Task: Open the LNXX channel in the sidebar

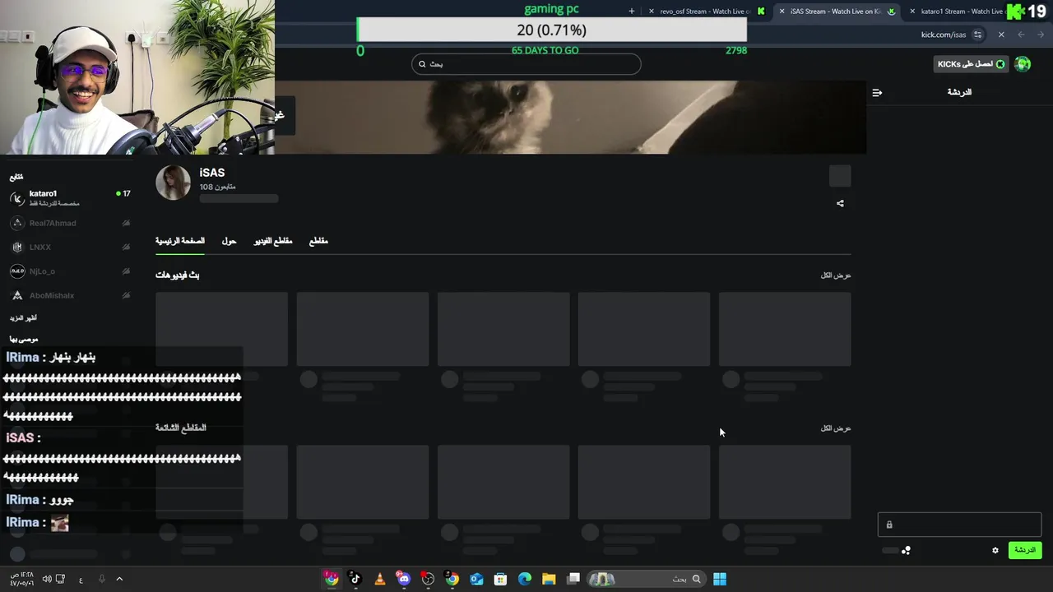Action: (70, 247)
